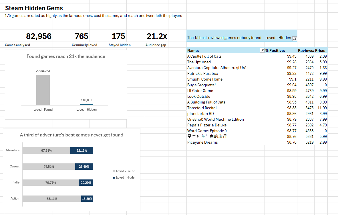Select the Casual 25.49% hidden bar segment

(x=84, y=166)
